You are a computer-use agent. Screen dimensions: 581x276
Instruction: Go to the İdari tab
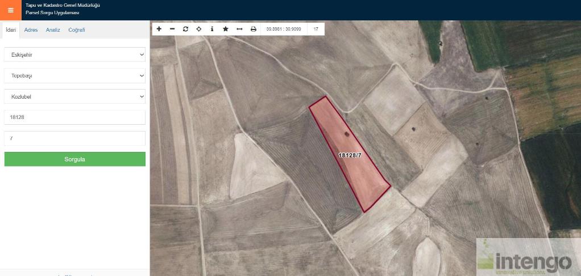10,30
